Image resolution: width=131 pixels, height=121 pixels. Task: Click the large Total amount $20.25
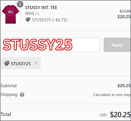(120, 114)
